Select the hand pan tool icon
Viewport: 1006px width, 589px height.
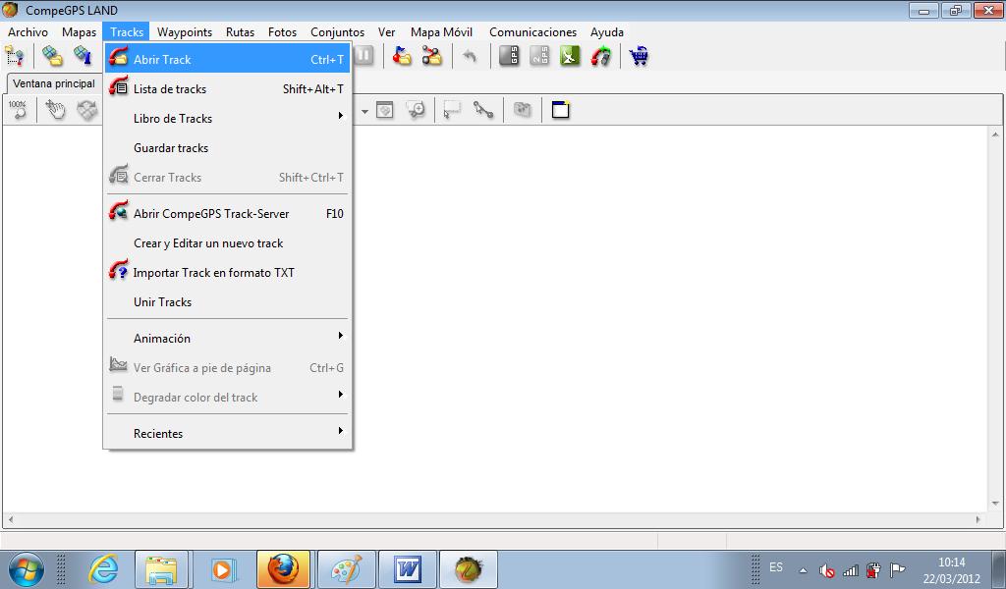56,110
